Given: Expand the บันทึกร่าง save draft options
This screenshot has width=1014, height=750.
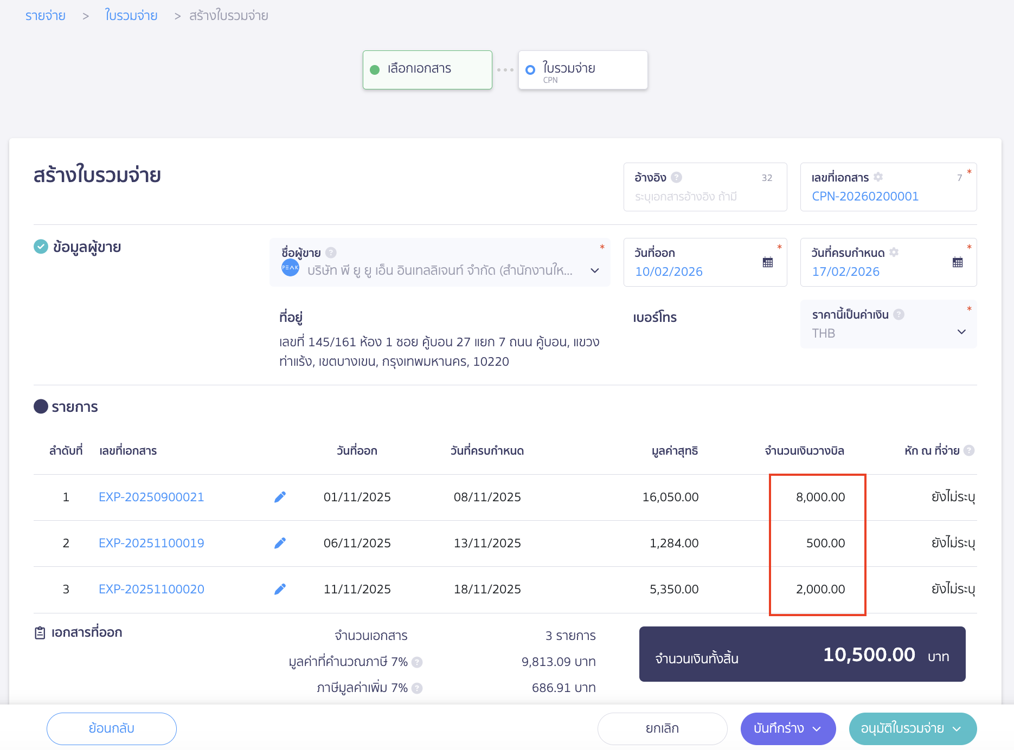Looking at the screenshot, I should (x=817, y=729).
